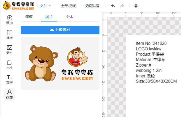The height and width of the screenshot is (117, 181).
Task: Click the 'Item No.:241028' text line
Action: click(x=151, y=44)
